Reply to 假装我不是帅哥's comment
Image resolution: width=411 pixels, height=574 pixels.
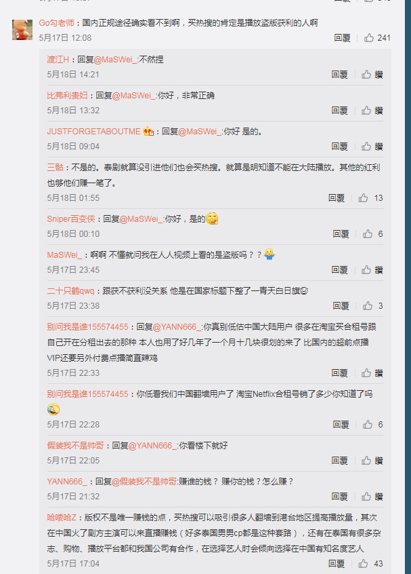(339, 461)
